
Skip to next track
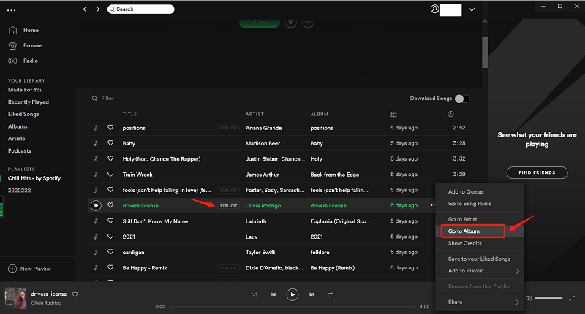tap(312, 294)
